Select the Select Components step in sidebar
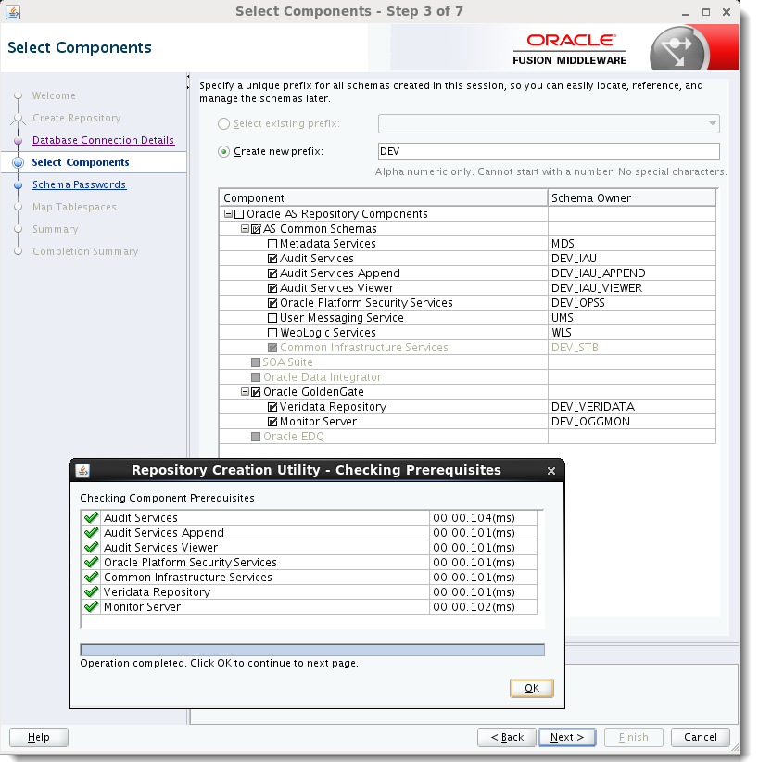759x762 pixels. click(81, 162)
